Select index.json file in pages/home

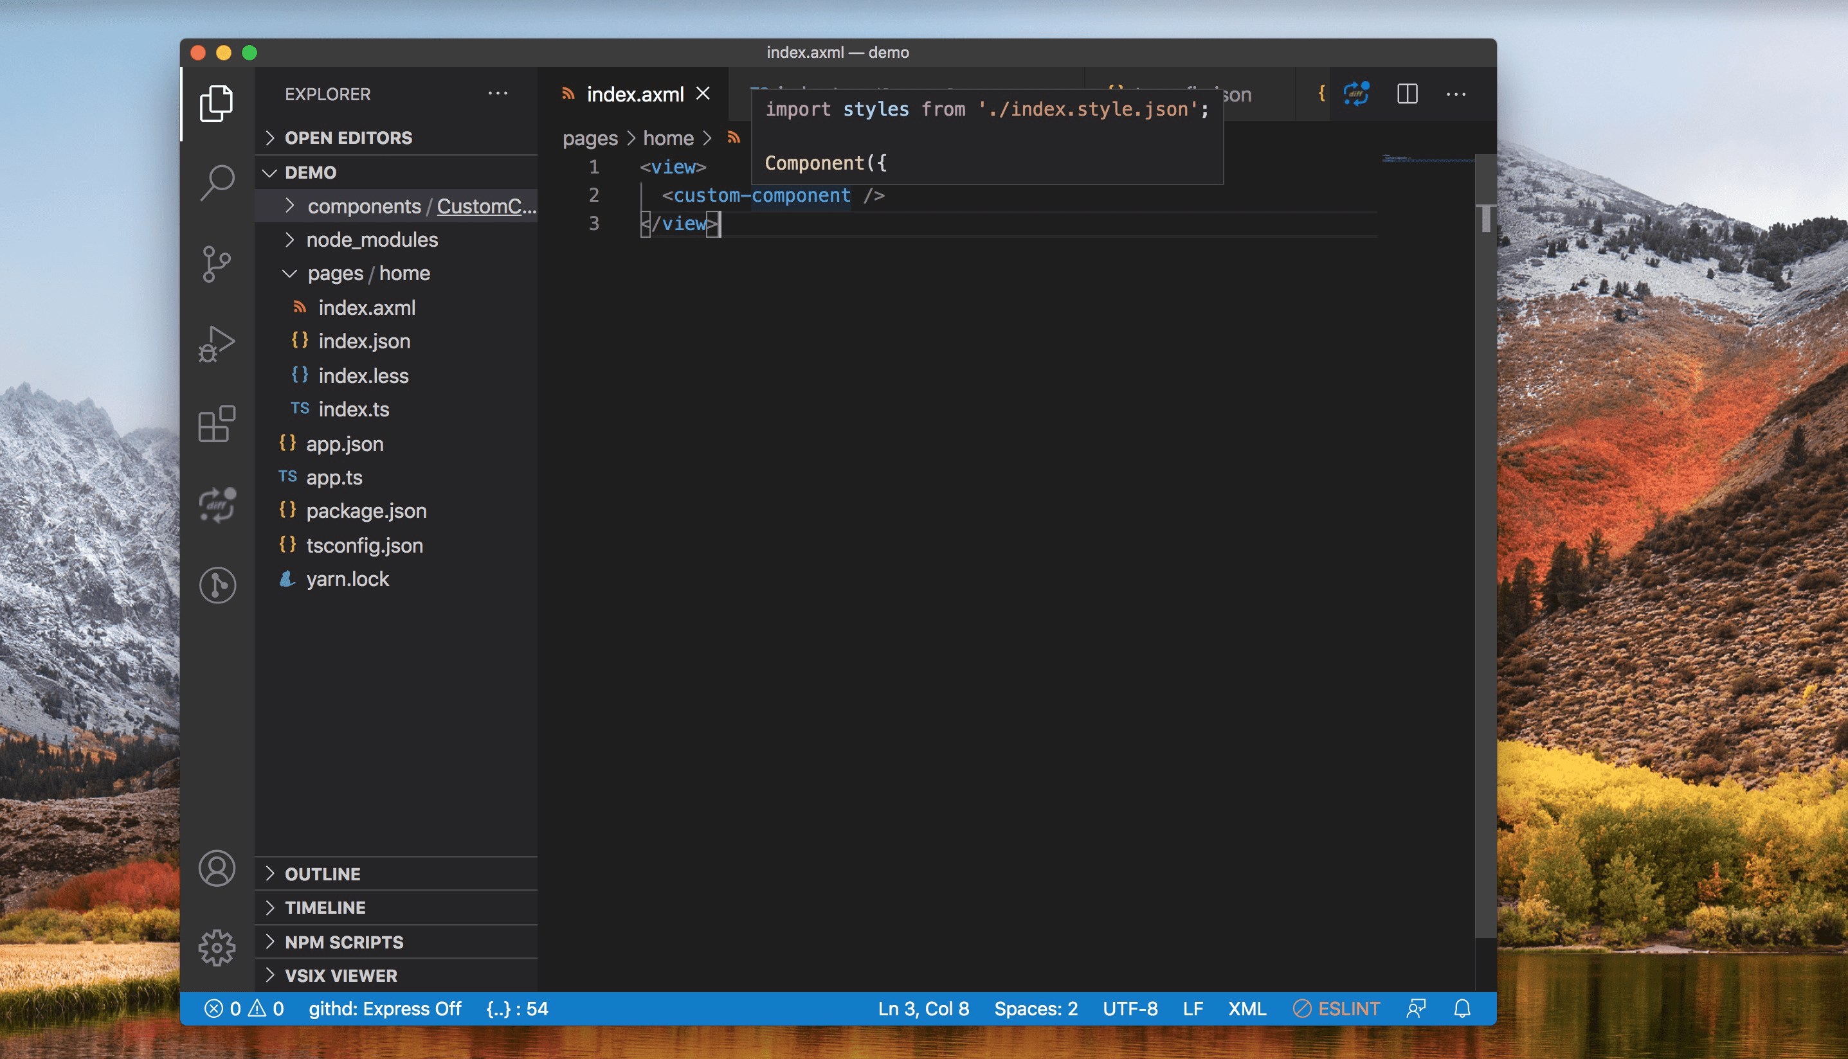pos(365,340)
